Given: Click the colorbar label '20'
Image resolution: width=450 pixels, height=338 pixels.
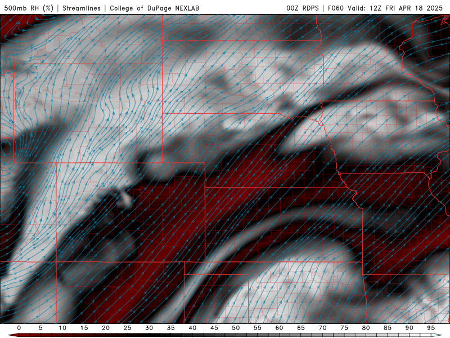Looking at the screenshot, I should point(106,328).
